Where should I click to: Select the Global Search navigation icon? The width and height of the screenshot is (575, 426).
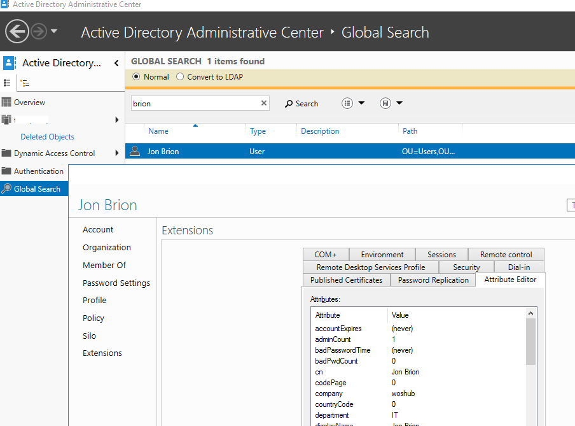click(7, 188)
